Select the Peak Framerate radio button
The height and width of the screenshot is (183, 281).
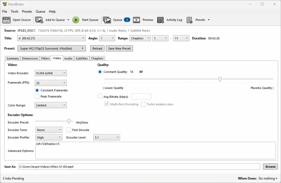pyautogui.click(x=37, y=96)
